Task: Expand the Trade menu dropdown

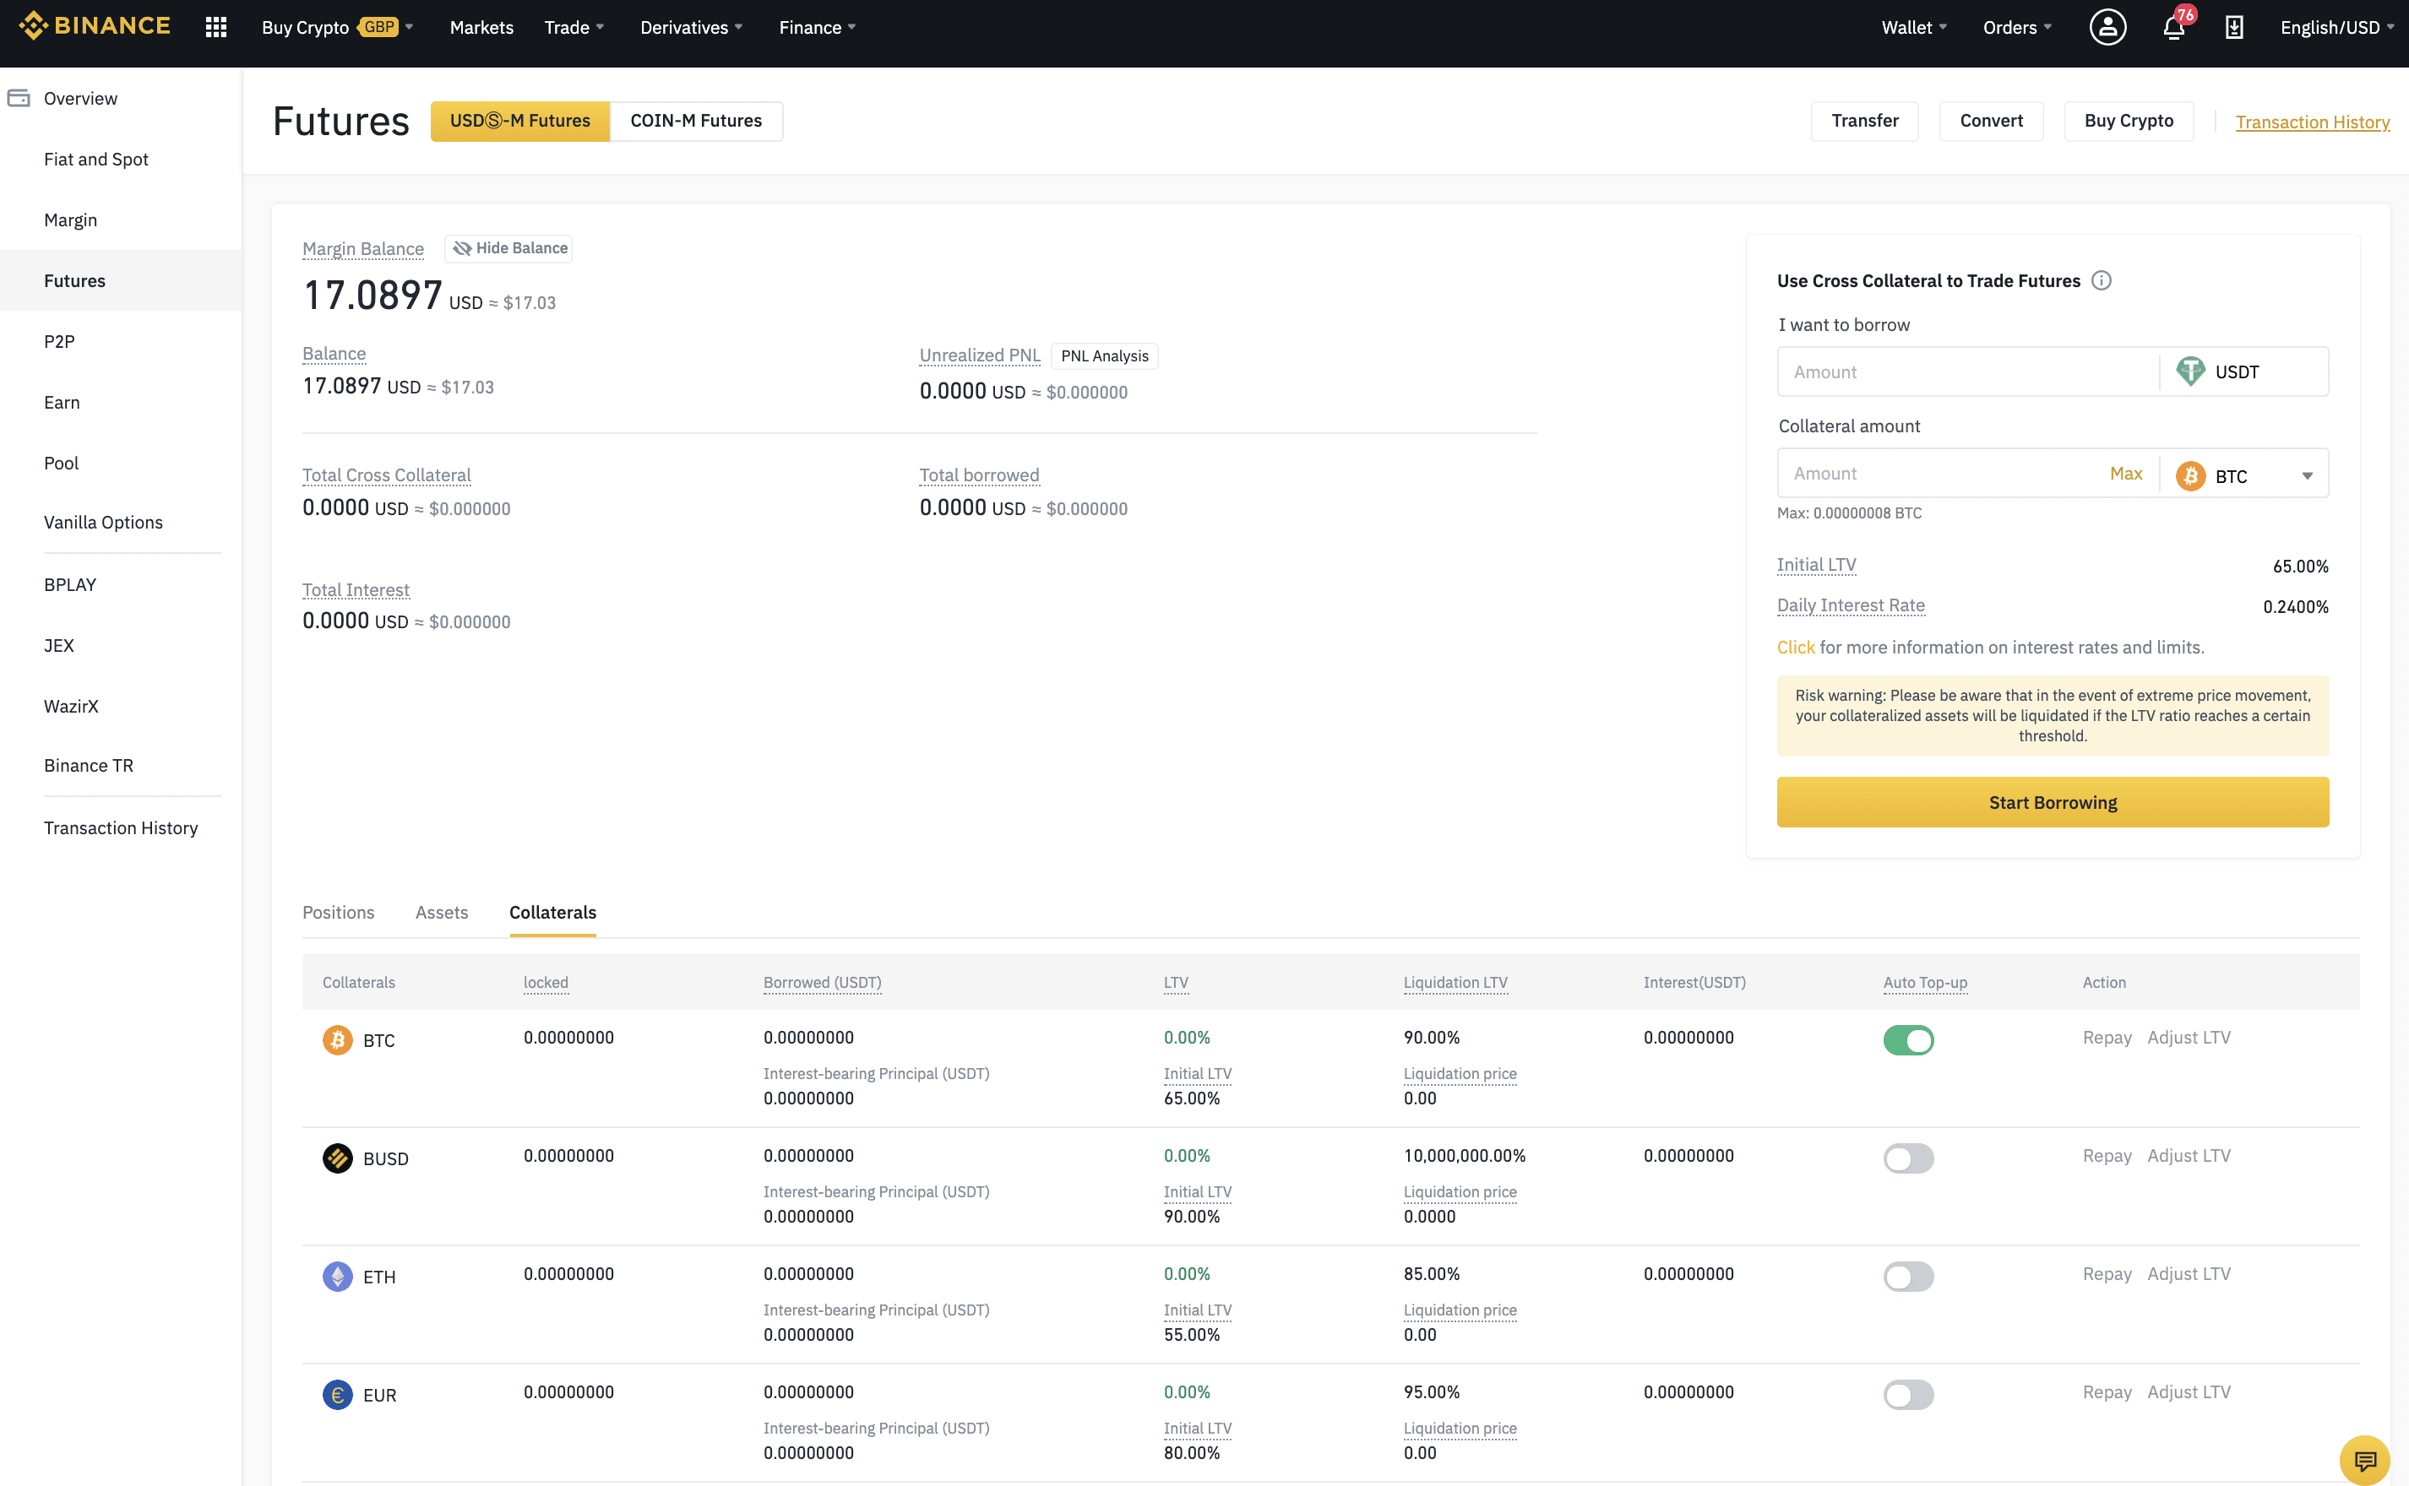Action: (x=574, y=28)
